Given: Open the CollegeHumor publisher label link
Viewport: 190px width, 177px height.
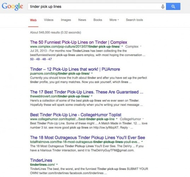Looking at the screenshot, I should click(130, 119).
